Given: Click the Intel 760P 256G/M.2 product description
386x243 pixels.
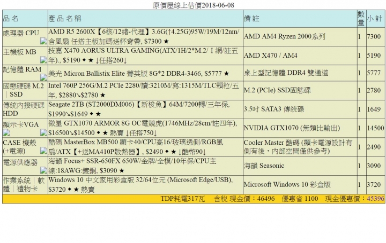Looking at the screenshot, I should click(x=144, y=90).
